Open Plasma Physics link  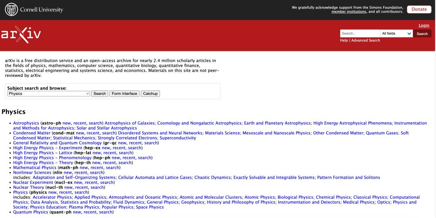(84, 207)
